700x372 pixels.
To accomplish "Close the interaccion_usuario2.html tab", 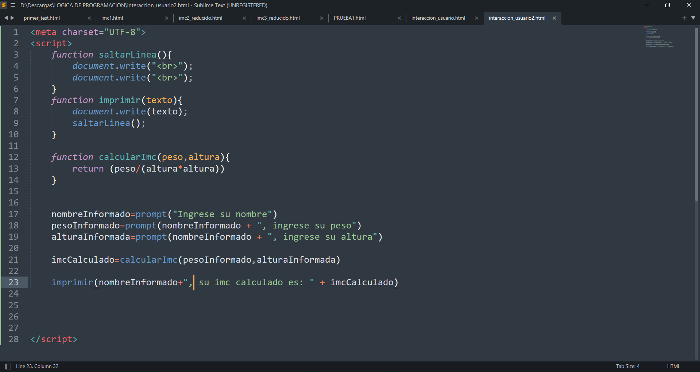I will (554, 18).
